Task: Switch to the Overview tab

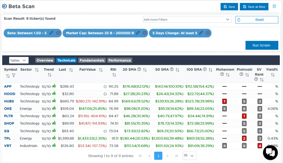Action: point(45,60)
